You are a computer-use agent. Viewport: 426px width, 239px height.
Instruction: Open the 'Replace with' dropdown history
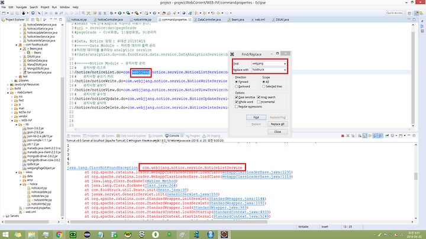pyautogui.click(x=285, y=70)
